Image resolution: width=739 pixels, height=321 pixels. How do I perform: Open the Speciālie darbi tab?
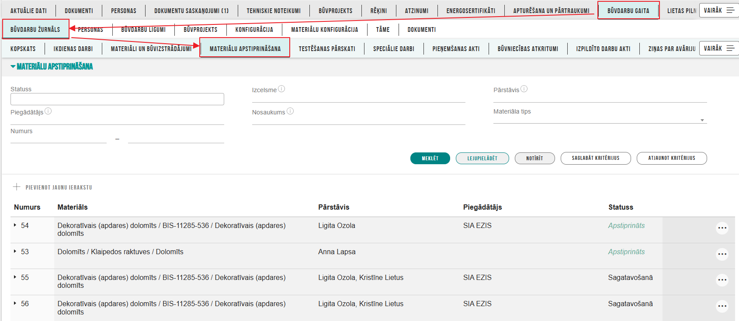click(x=394, y=49)
